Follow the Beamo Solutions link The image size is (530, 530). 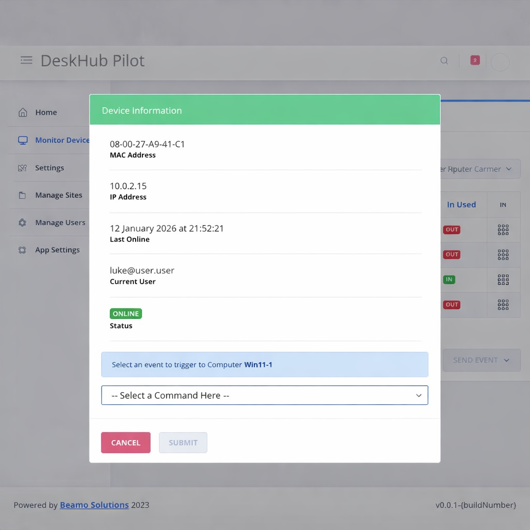point(94,505)
